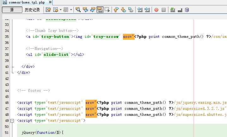Click the <a tag on line 35
Viewport: 227px width, 137px height.
pos(28,37)
